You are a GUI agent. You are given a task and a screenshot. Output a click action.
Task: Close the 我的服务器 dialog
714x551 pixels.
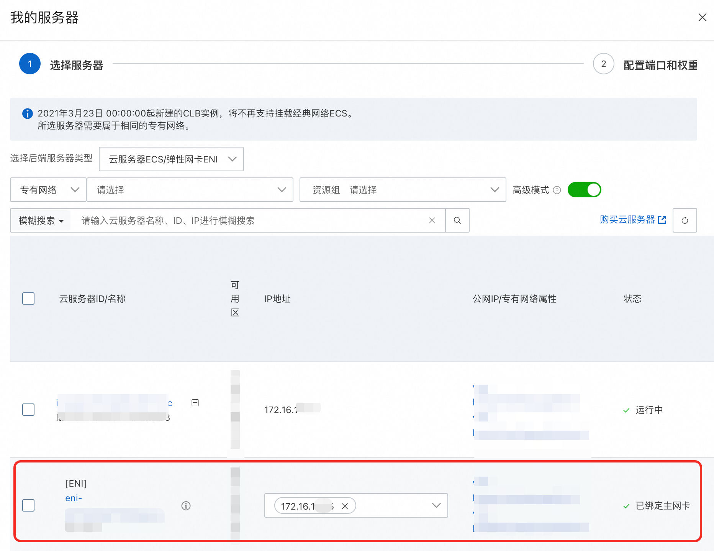[x=702, y=17]
